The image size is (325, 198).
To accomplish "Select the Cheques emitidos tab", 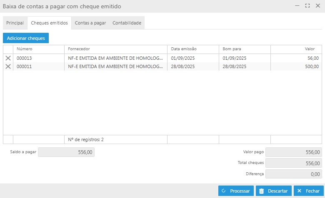I will pyautogui.click(x=49, y=23).
